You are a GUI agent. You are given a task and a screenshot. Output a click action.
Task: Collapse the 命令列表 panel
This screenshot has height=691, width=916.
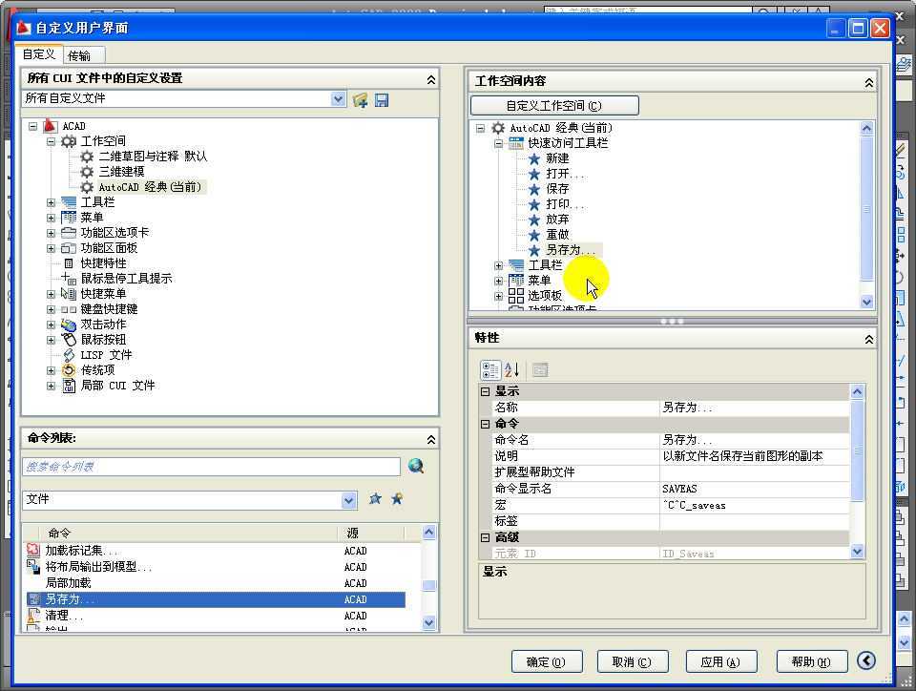pos(431,439)
